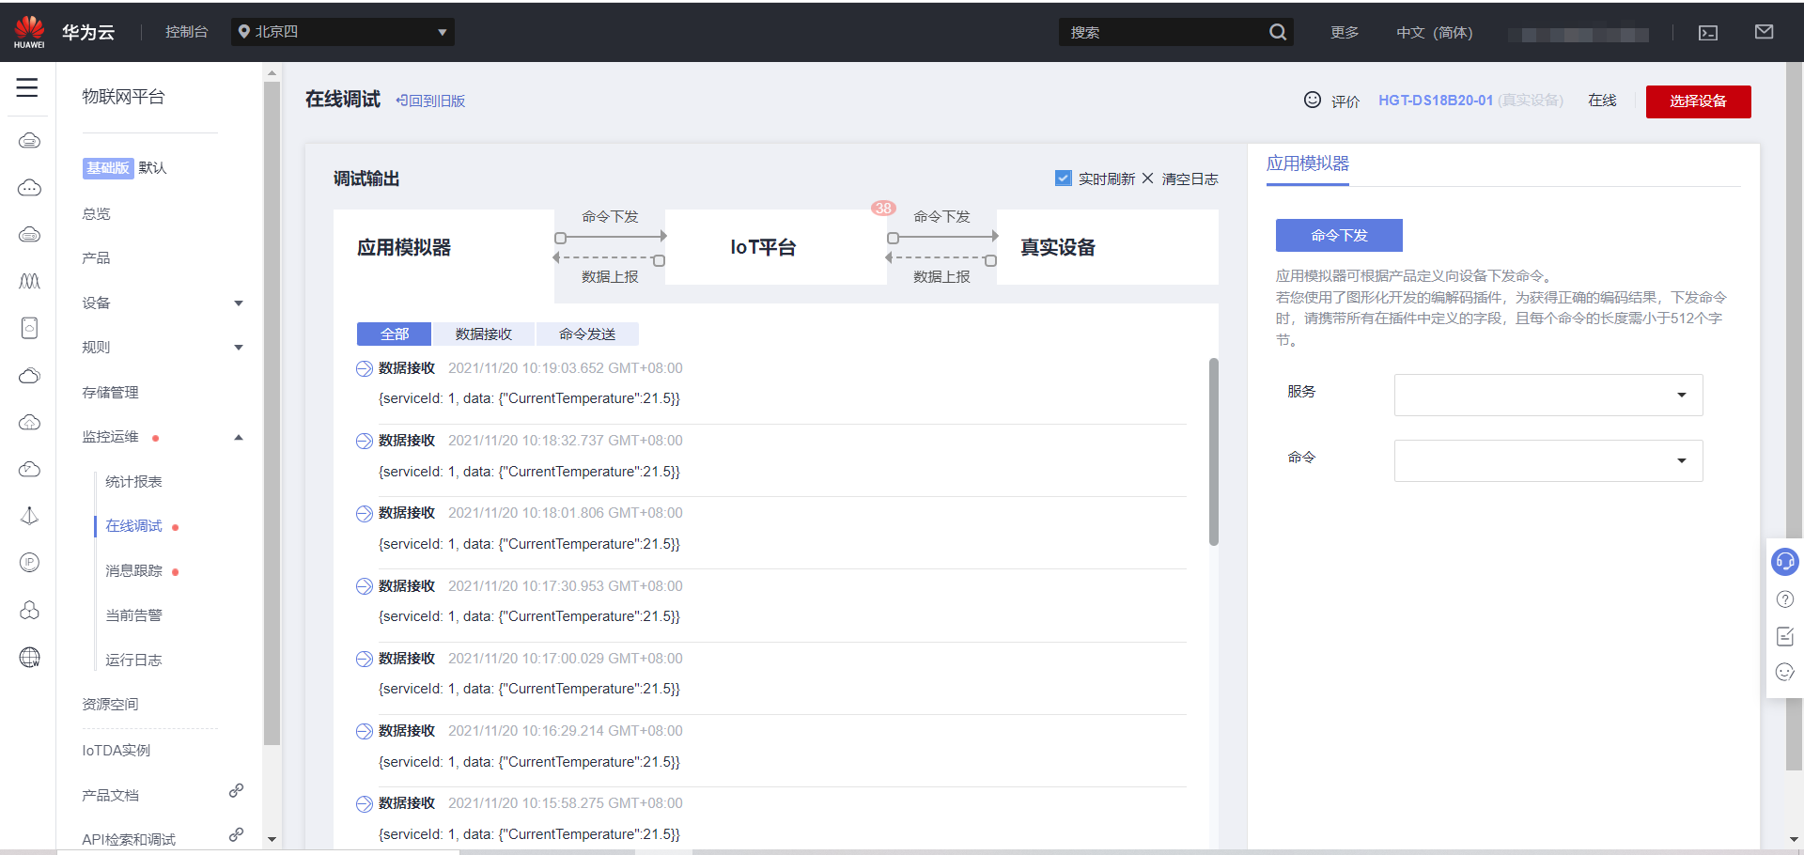The height and width of the screenshot is (855, 1804).
Task: Expand the 10:15:58.275 log entry icon
Action: pos(365,803)
